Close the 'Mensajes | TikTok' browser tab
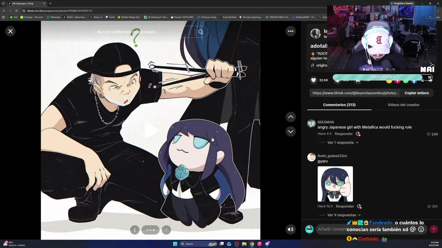This screenshot has height=248, width=442. tap(44, 3)
